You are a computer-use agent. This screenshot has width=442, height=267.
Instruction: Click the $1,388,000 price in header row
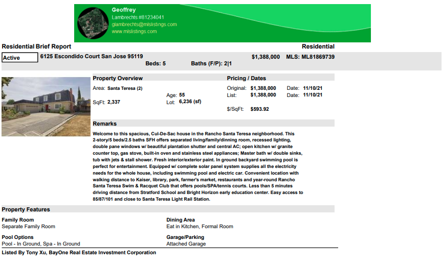[x=266, y=57]
